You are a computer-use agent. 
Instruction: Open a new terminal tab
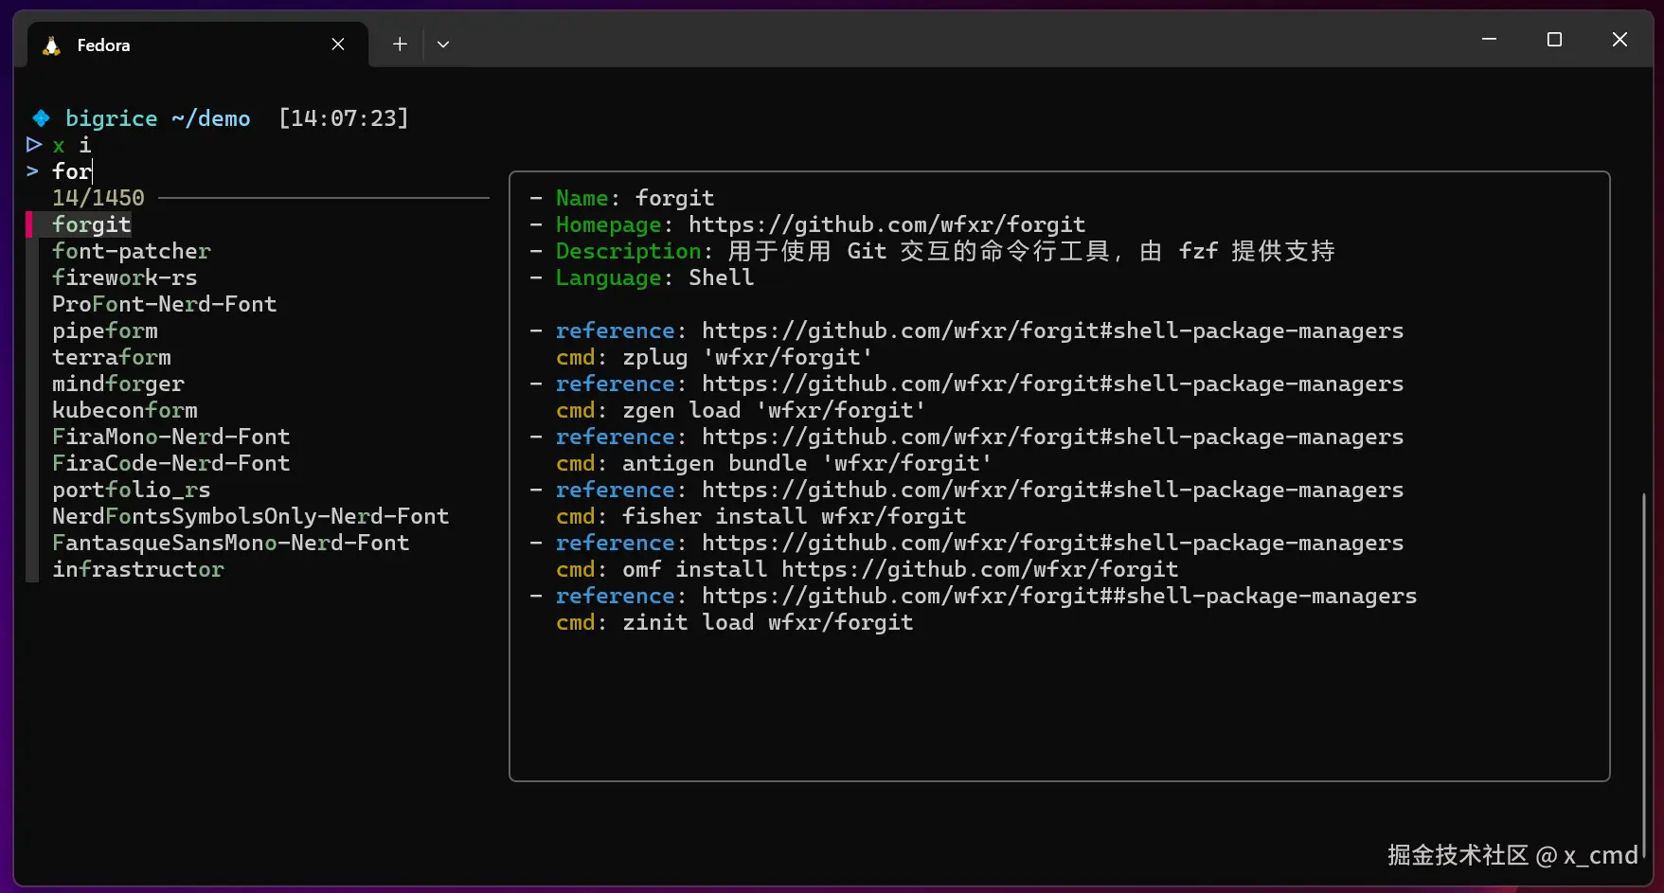400,45
